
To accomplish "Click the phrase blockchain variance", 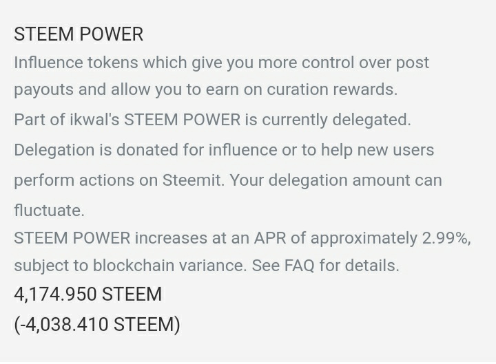I will coord(169,265).
